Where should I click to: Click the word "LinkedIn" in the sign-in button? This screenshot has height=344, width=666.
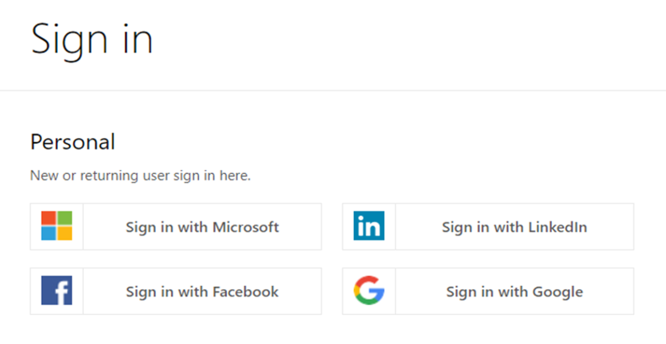coord(557,227)
